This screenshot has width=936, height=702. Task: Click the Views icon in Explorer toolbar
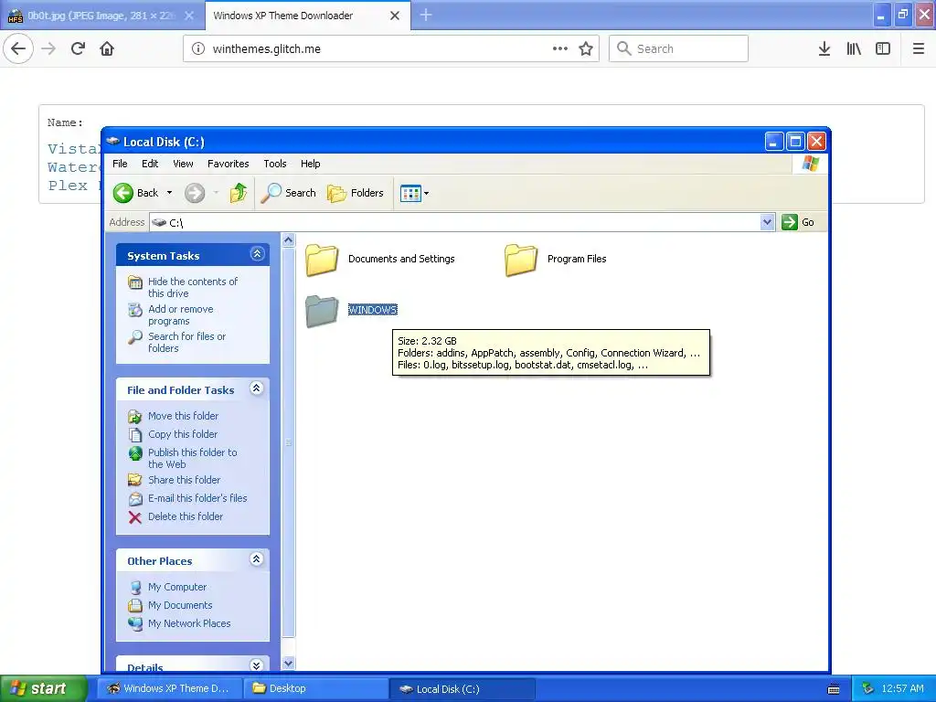410,194
